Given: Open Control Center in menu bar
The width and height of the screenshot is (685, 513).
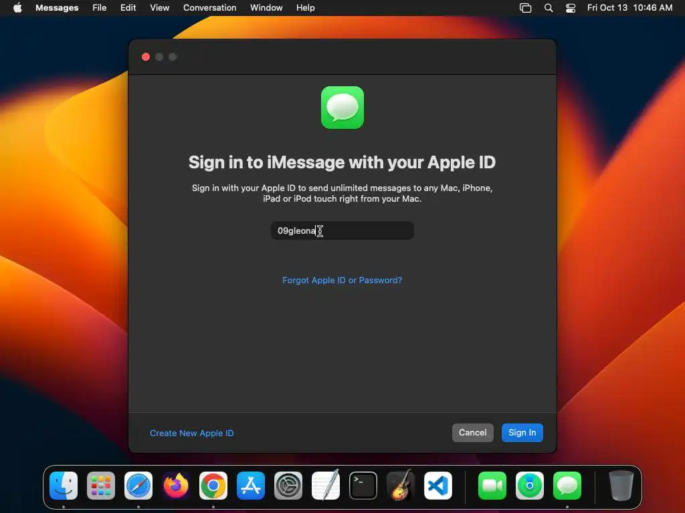Looking at the screenshot, I should tap(570, 7).
